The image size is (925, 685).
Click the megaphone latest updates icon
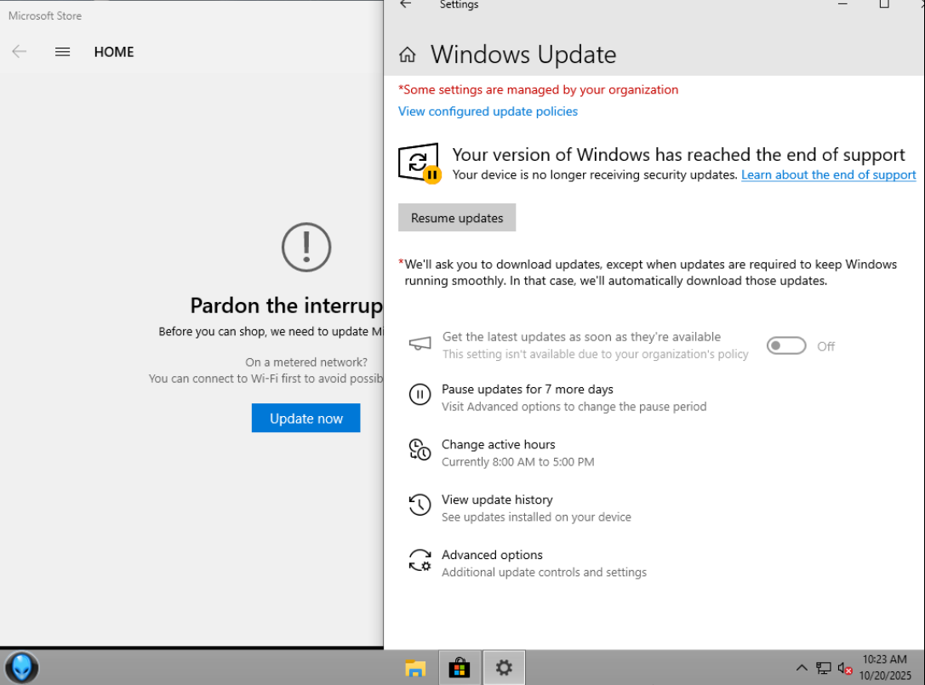coord(420,344)
